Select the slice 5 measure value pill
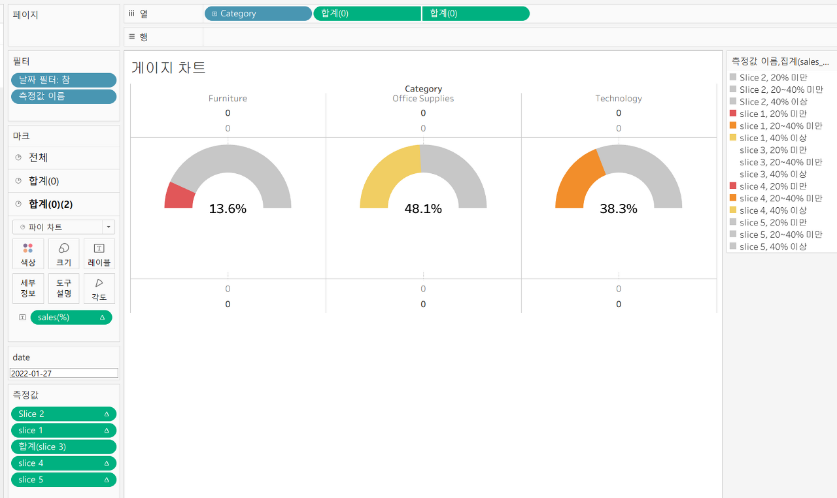Viewport: 837px width, 498px height. [x=63, y=479]
